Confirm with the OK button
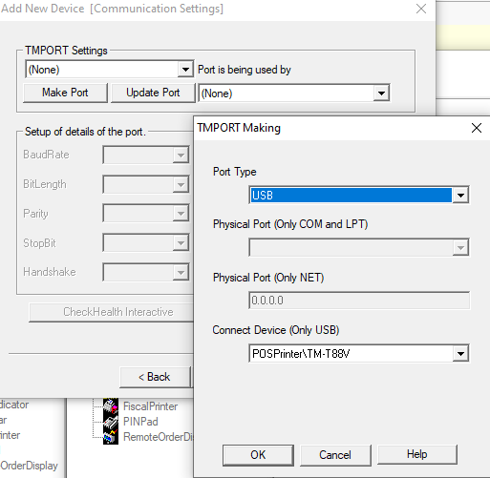 tap(258, 455)
